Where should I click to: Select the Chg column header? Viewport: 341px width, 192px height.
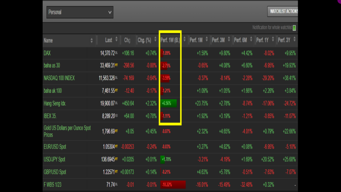(x=127, y=40)
